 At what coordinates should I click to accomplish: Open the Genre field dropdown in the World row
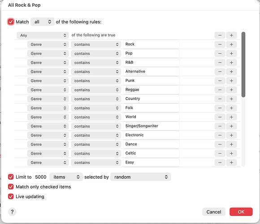[x=48, y=117]
